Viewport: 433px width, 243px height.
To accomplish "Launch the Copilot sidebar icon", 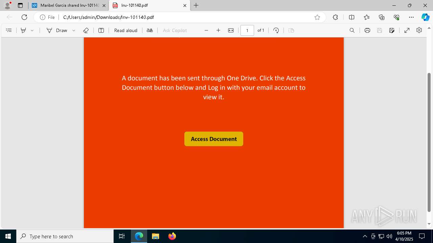I will pyautogui.click(x=425, y=17).
